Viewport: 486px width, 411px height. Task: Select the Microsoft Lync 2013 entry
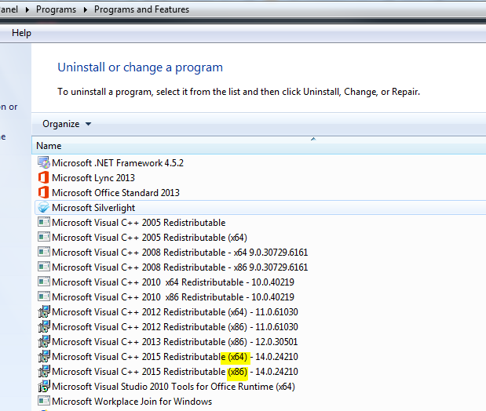(x=93, y=178)
